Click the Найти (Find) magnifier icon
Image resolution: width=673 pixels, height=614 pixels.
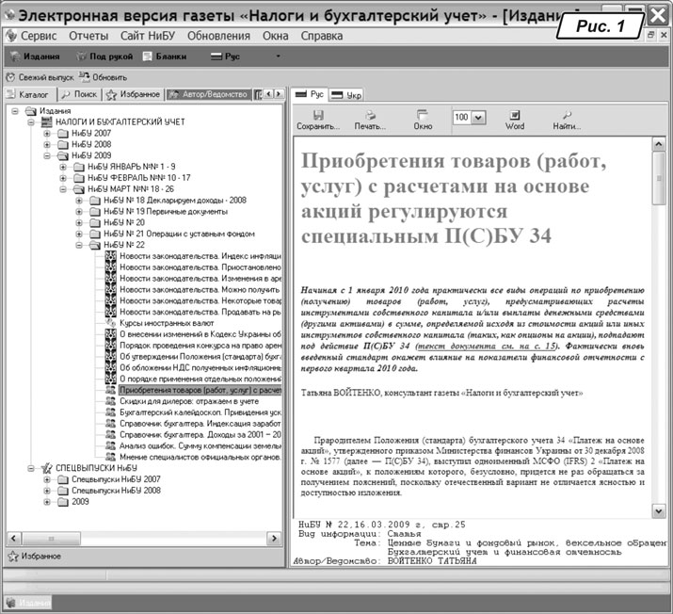point(567,115)
